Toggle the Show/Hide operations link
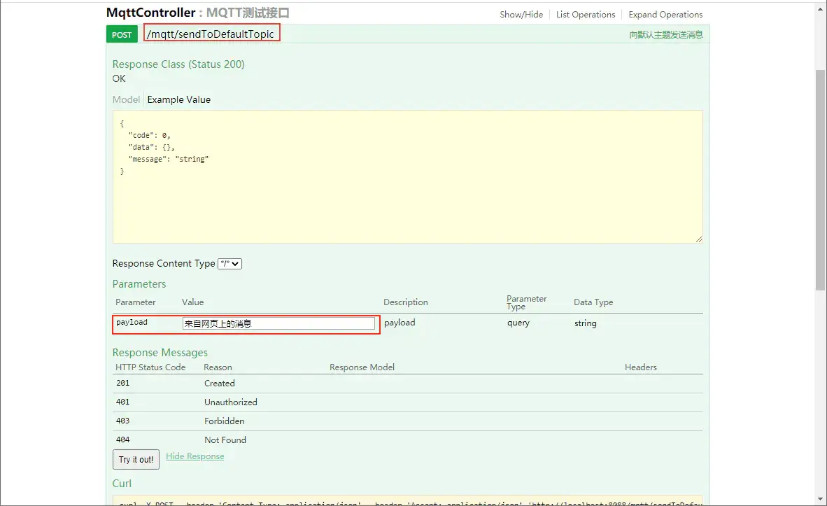This screenshot has height=506, width=827. pyautogui.click(x=521, y=15)
